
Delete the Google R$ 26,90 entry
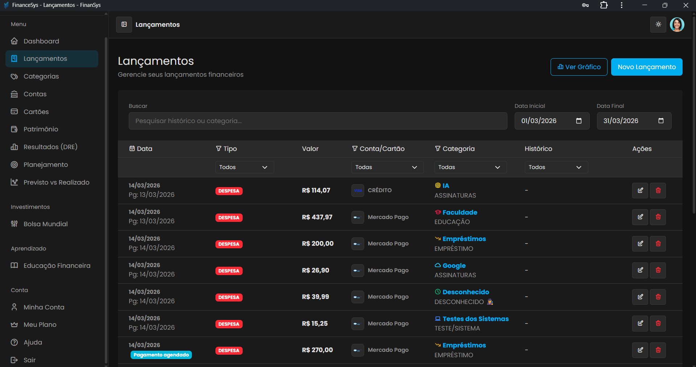tap(658, 270)
